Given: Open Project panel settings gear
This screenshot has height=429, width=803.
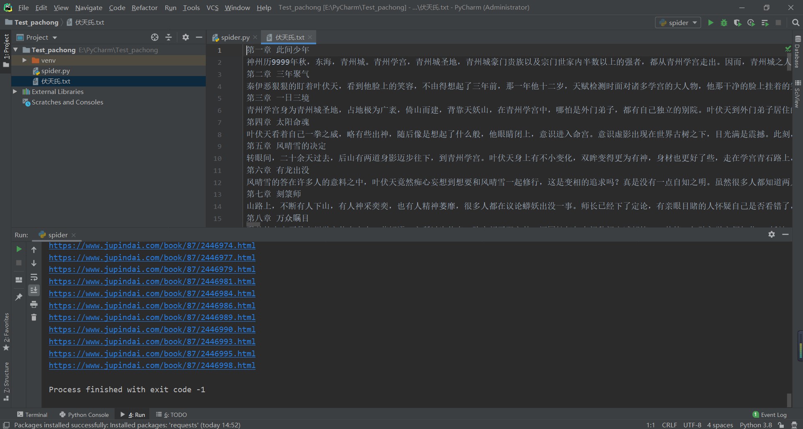Looking at the screenshot, I should pyautogui.click(x=186, y=37).
